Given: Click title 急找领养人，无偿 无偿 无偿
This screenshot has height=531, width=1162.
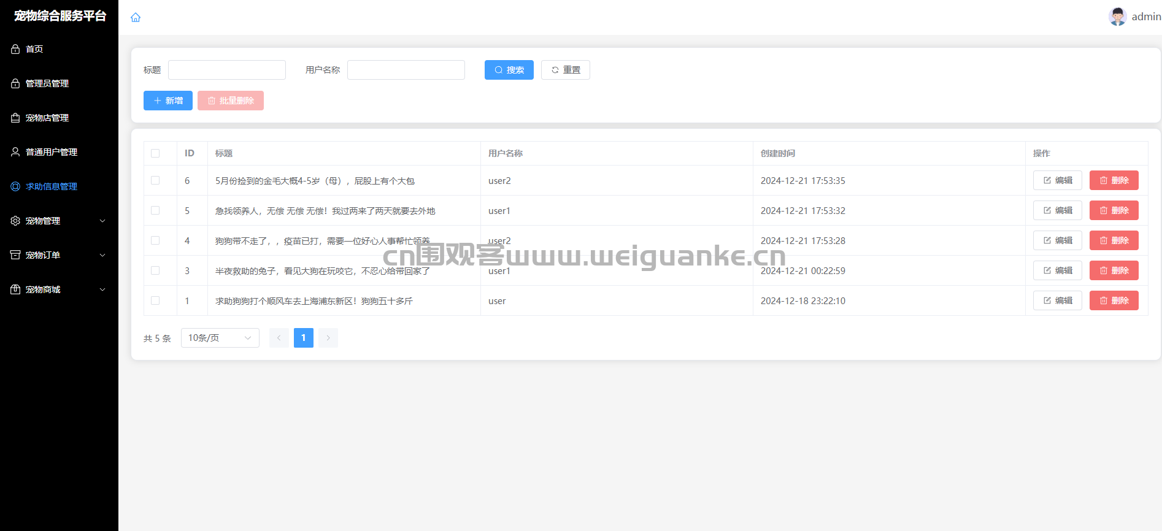Looking at the screenshot, I should click(325, 211).
